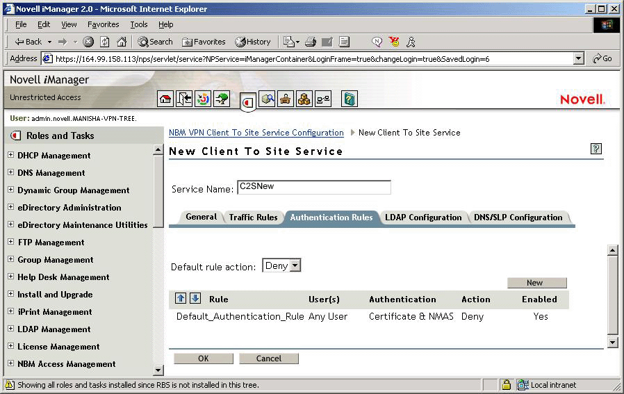Open the Help book icon in header
624x394 pixels.
[x=349, y=99]
